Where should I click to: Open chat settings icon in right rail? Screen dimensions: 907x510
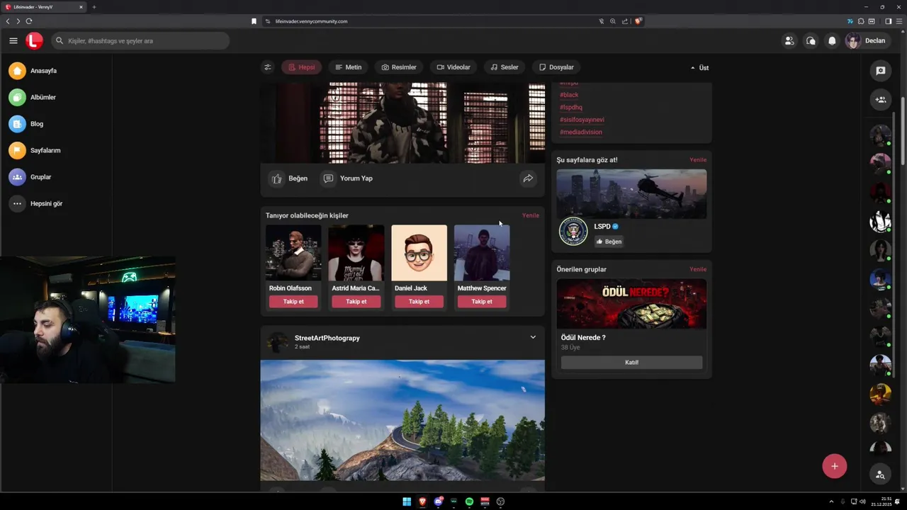(881, 71)
